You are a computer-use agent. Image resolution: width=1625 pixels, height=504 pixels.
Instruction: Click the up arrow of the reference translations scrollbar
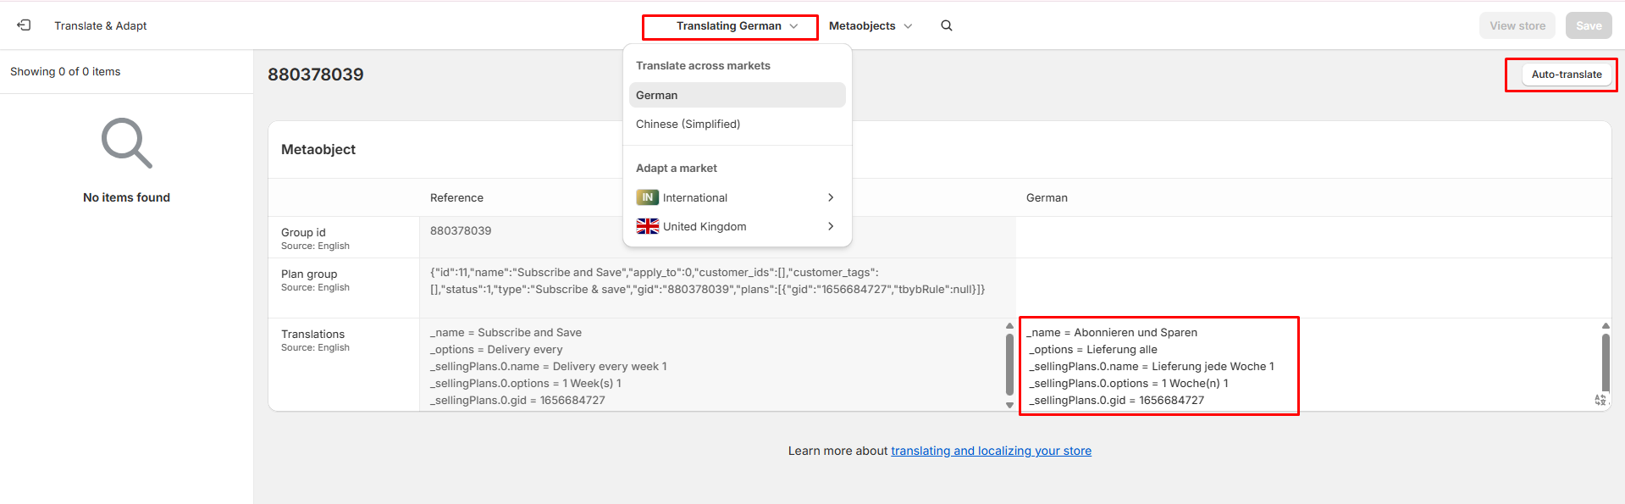[x=1009, y=326]
